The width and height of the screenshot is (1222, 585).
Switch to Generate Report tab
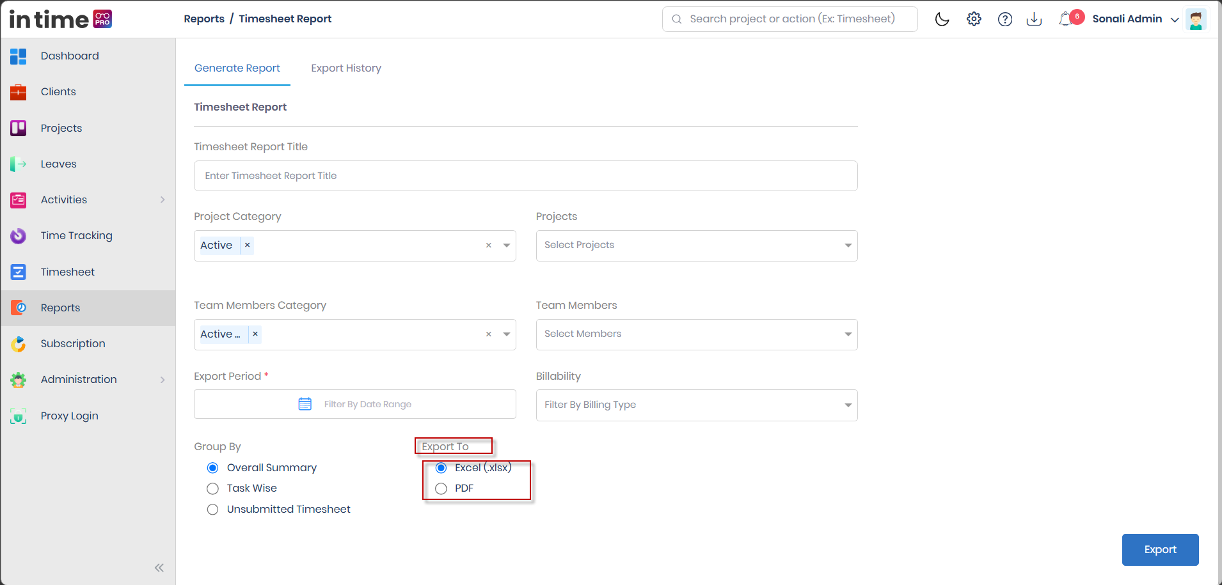[x=237, y=68]
